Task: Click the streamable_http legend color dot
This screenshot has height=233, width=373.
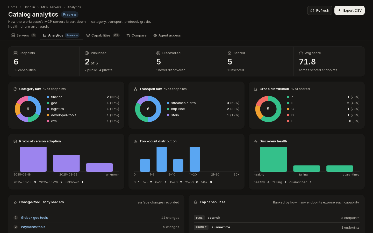Action: pos(168,103)
